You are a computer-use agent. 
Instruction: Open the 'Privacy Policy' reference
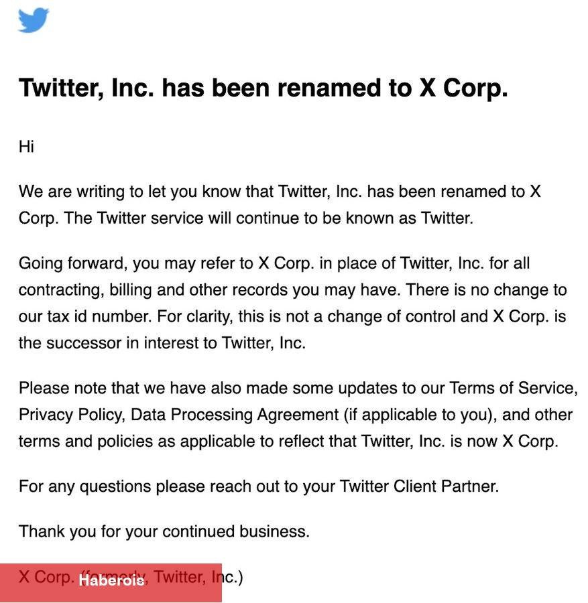pos(71,415)
